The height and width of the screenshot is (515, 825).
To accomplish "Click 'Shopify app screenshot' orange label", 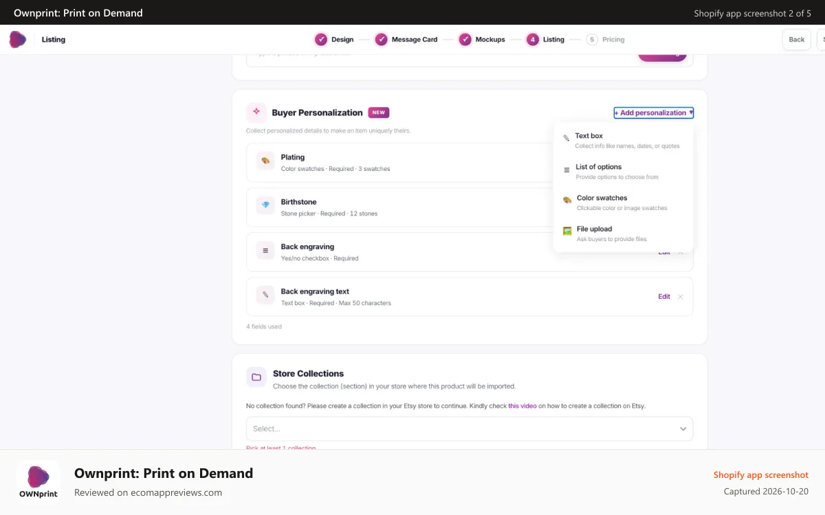I will 761,474.
